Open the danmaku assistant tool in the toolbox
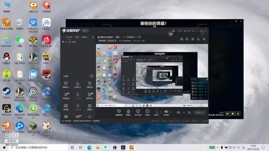The width and height of the screenshot is (269, 151). (x=66, y=85)
